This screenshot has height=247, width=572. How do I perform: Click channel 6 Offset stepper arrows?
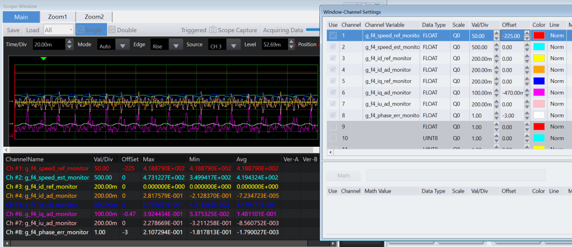(526, 93)
